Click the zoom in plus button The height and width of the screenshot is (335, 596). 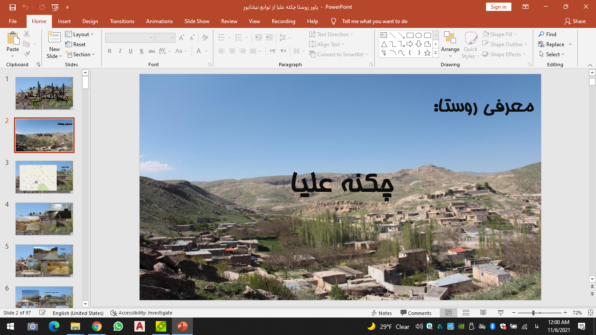coord(565,313)
